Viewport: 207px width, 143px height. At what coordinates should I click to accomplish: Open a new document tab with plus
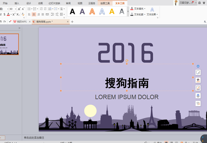click(x=72, y=22)
